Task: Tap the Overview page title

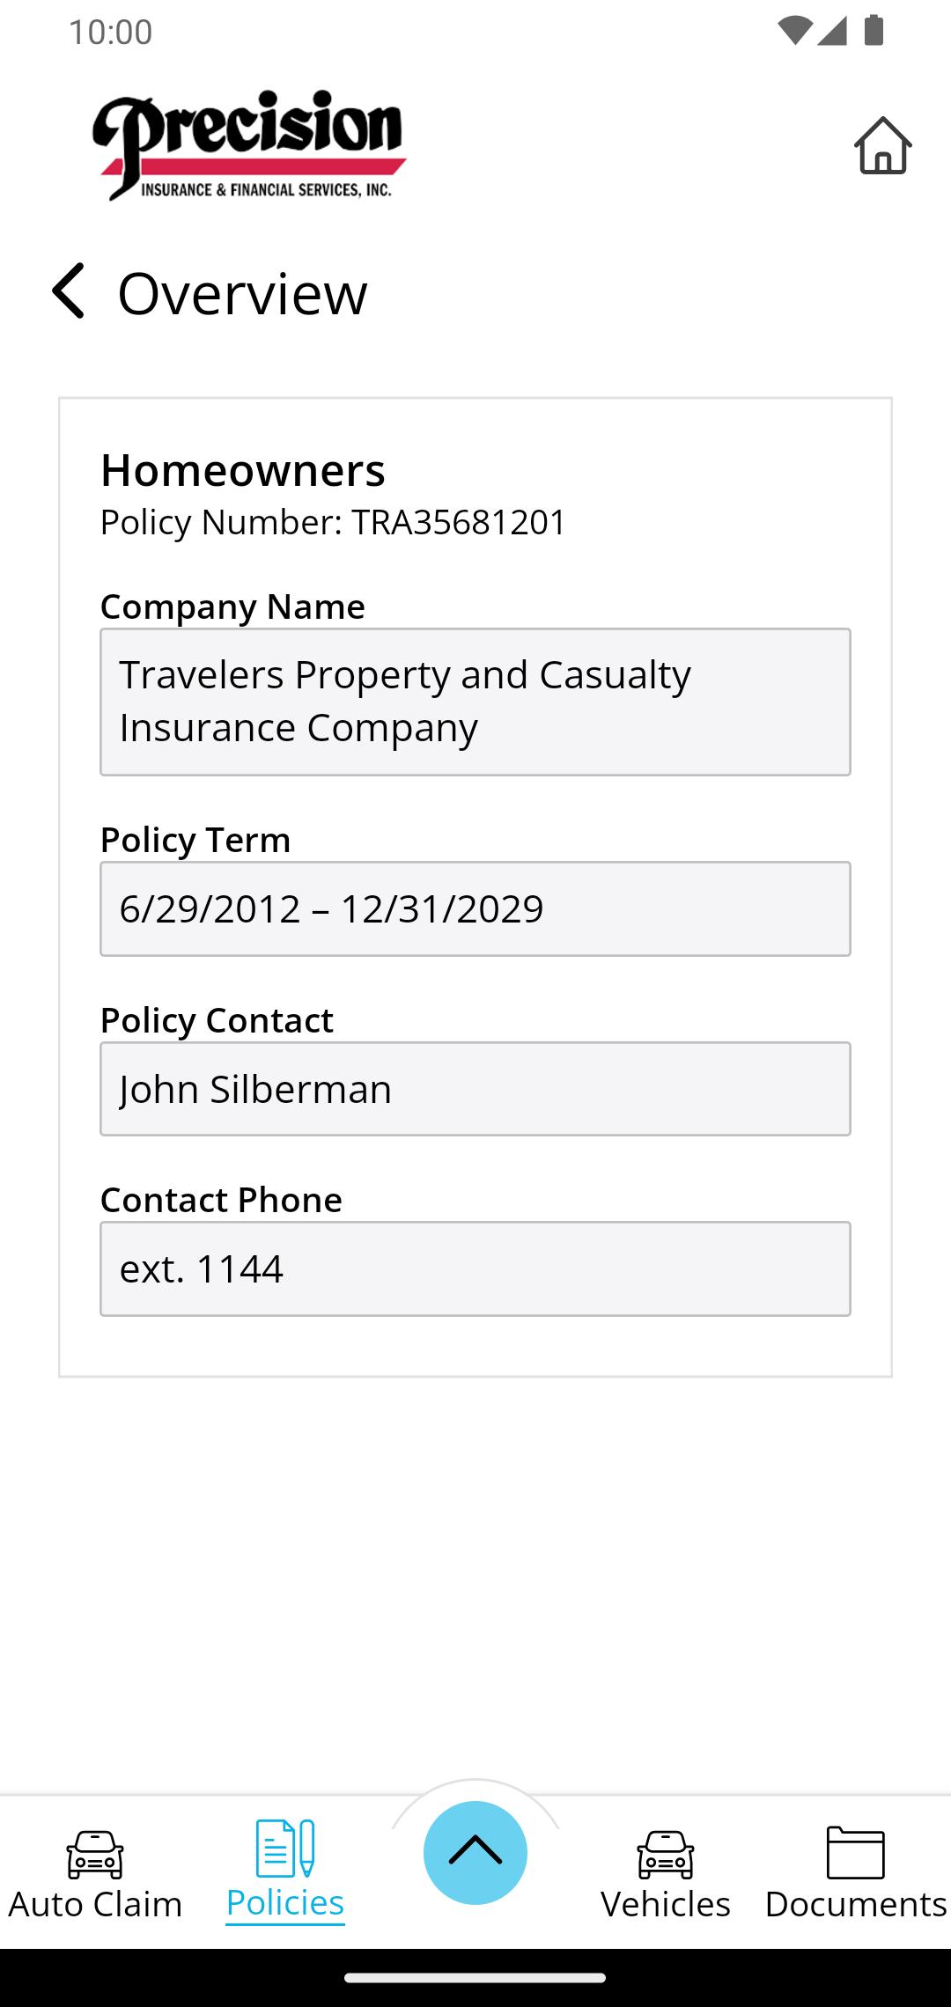Action: point(242,293)
